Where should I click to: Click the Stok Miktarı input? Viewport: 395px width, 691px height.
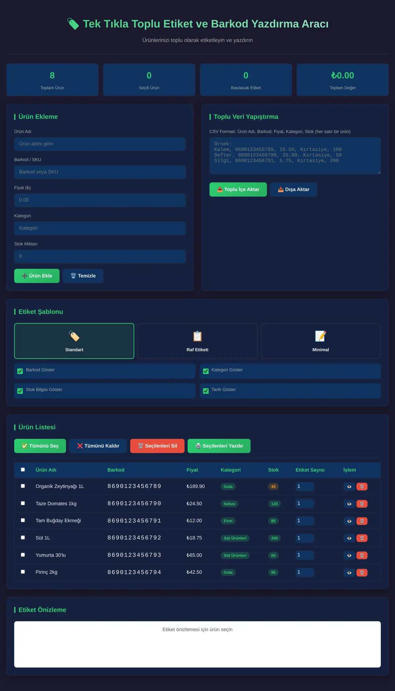pos(100,256)
